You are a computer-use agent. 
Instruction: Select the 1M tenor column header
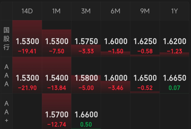coord(56,11)
